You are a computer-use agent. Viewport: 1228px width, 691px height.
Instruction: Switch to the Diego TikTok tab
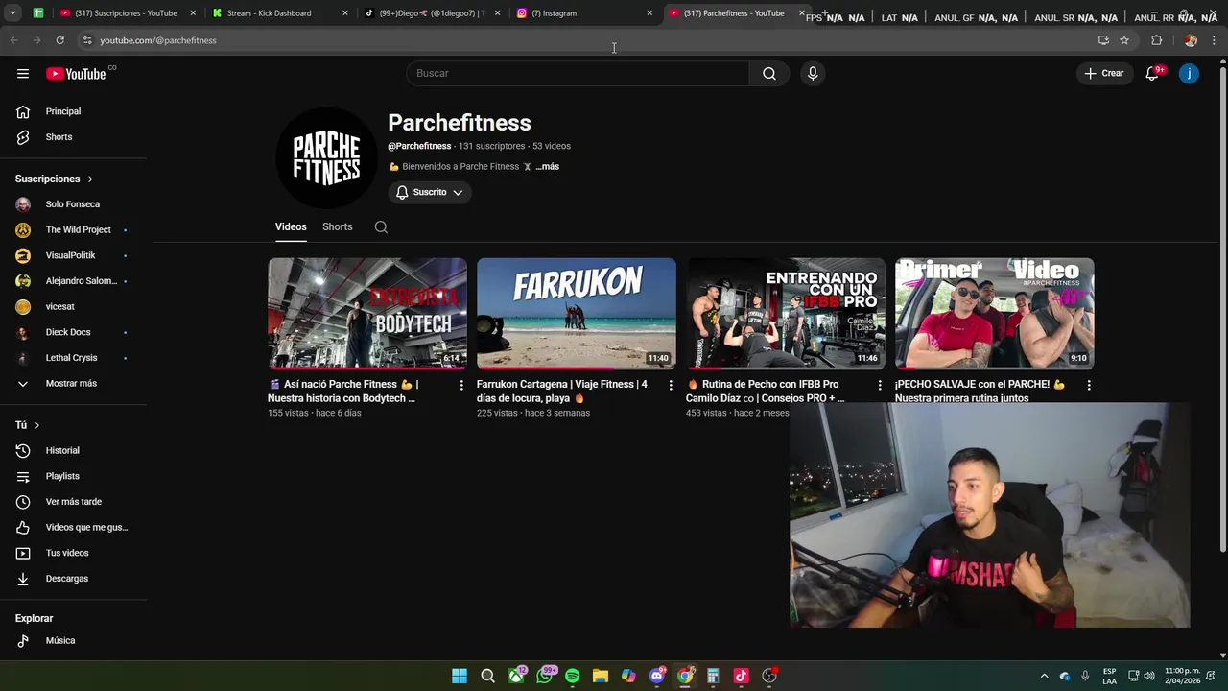[432, 13]
